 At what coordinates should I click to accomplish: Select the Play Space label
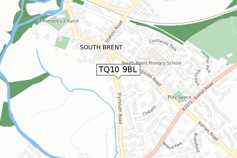coord(180,97)
